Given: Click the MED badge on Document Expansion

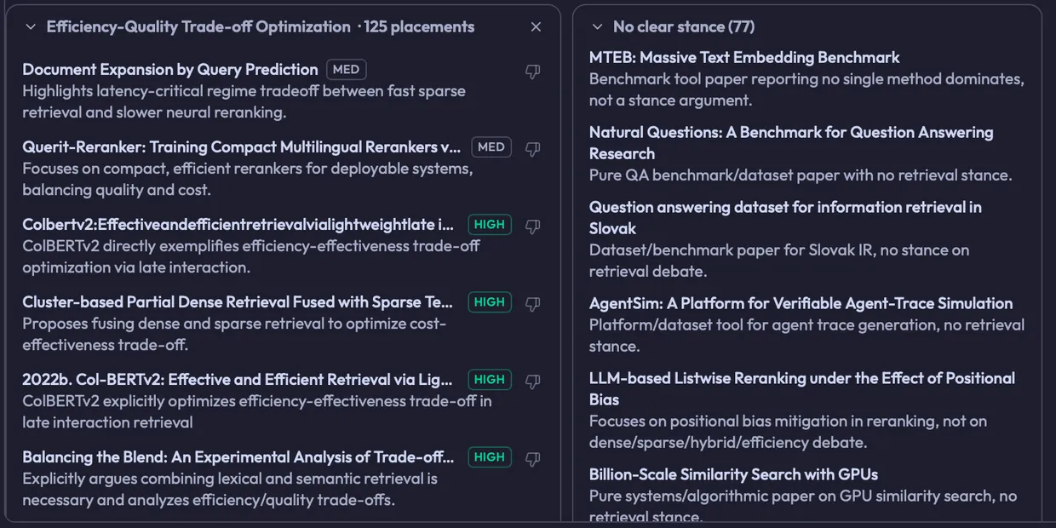Looking at the screenshot, I should tap(346, 70).
